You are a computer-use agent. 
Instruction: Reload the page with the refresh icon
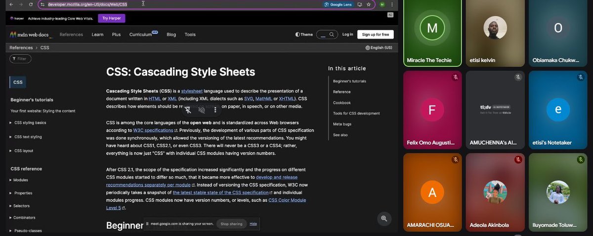[31, 4]
